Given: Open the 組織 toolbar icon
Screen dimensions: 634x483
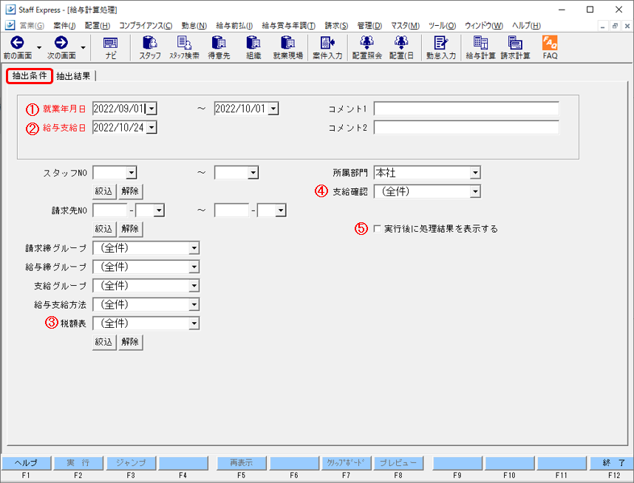Looking at the screenshot, I should (253, 42).
